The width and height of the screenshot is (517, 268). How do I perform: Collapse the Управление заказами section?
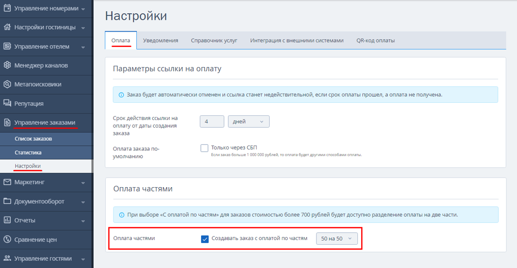point(46,123)
